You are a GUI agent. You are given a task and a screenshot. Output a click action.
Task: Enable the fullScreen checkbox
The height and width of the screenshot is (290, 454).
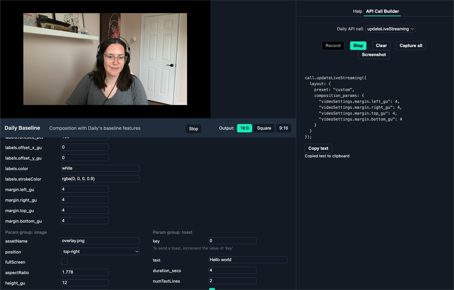pyautogui.click(x=64, y=261)
